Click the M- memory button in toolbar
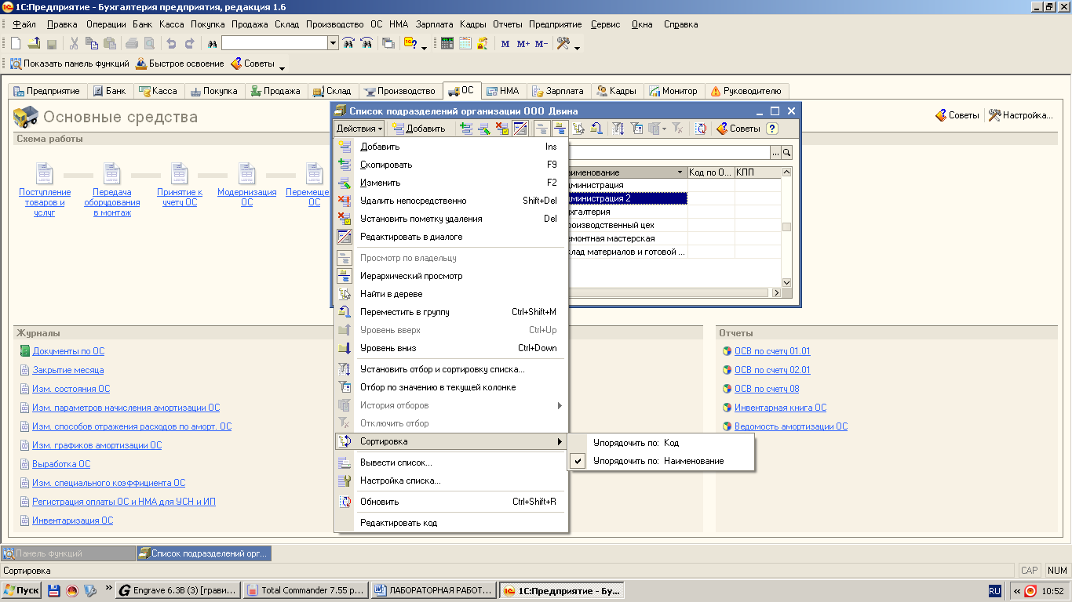Screen dimensions: 1072x602 541,44
